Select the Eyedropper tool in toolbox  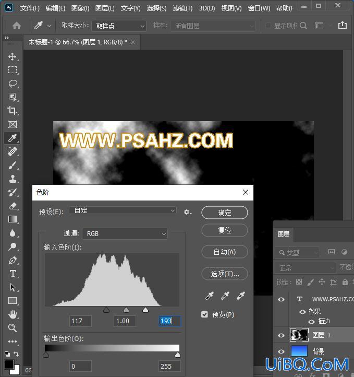coord(12,138)
